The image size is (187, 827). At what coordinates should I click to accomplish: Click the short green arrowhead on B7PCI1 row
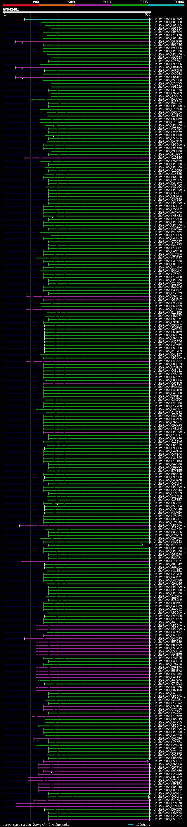pos(143,545)
